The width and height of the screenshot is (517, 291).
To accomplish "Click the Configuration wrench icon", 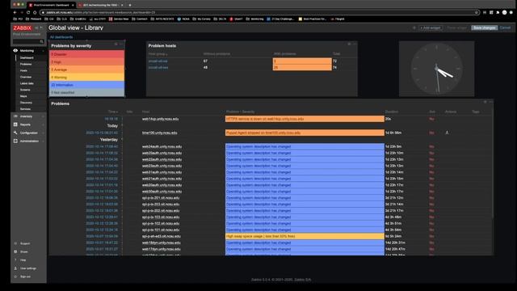I will (x=15, y=133).
